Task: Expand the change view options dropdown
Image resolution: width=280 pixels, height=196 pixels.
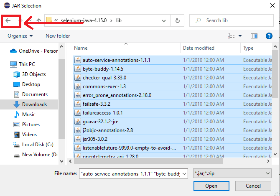Action: (x=239, y=36)
